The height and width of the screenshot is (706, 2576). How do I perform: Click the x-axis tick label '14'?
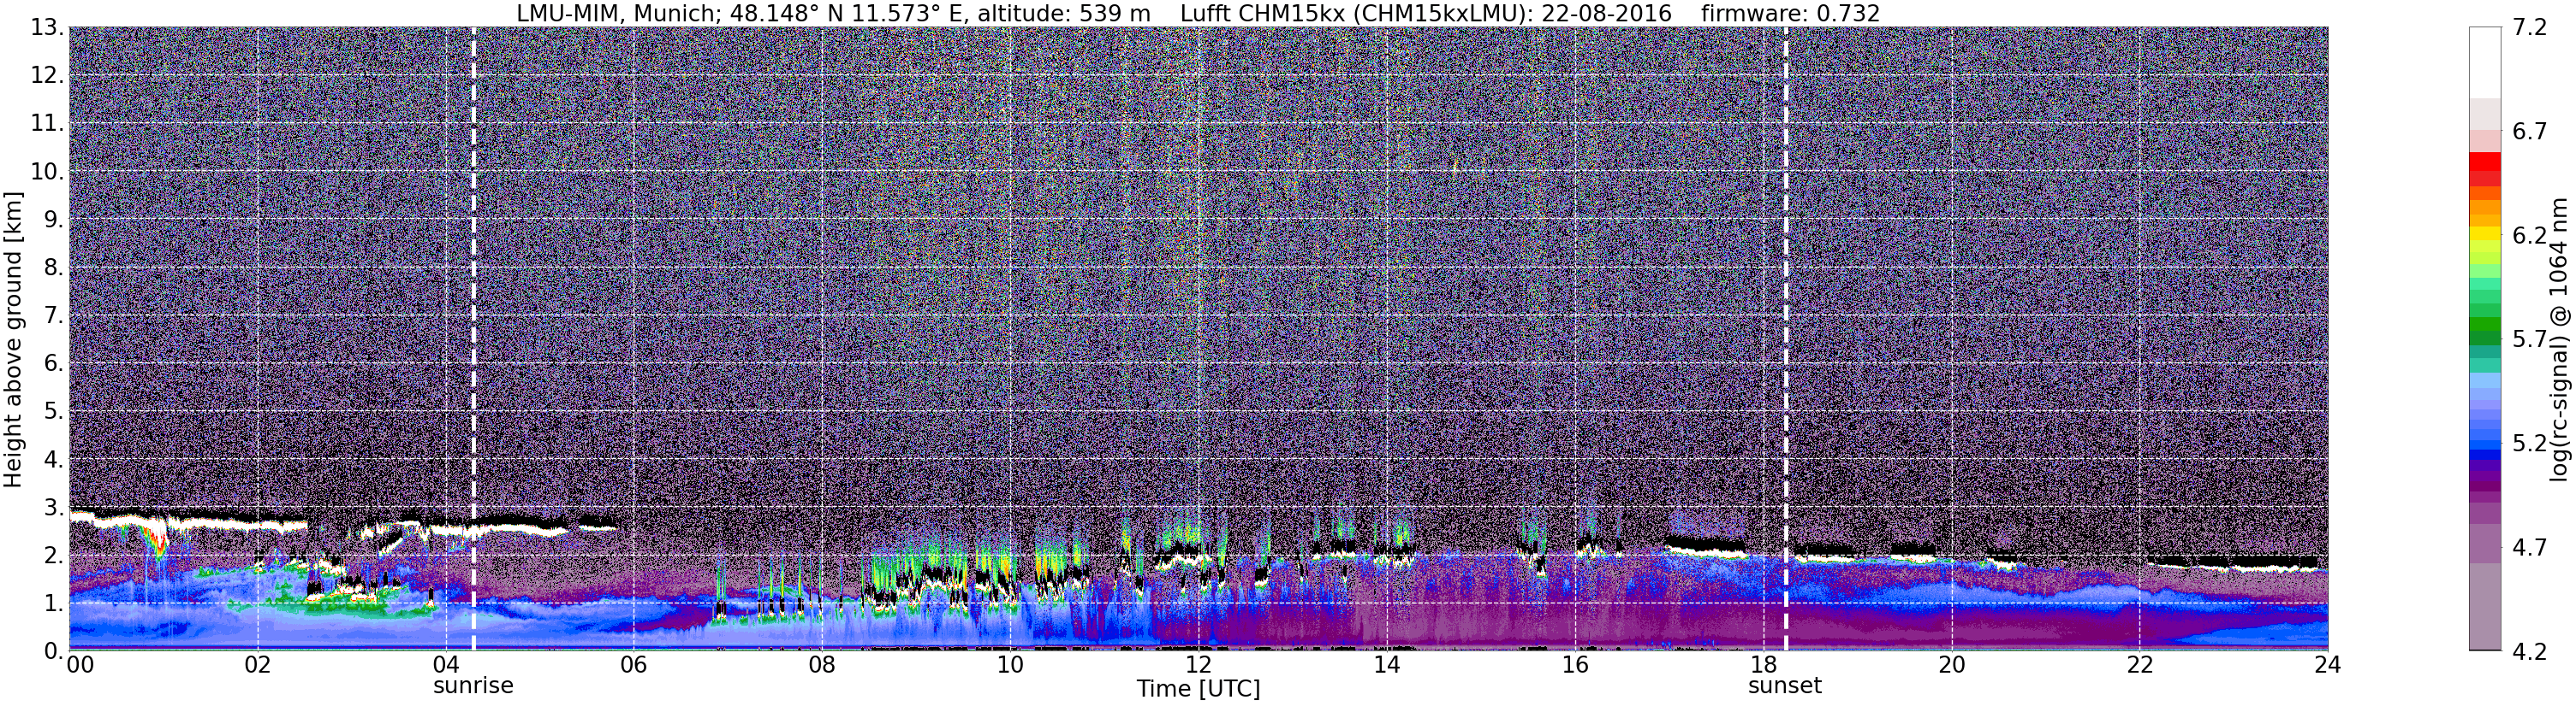pyautogui.click(x=1387, y=665)
